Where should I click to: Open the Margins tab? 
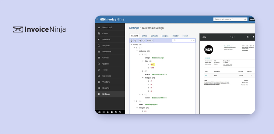pyautogui.click(x=165, y=36)
